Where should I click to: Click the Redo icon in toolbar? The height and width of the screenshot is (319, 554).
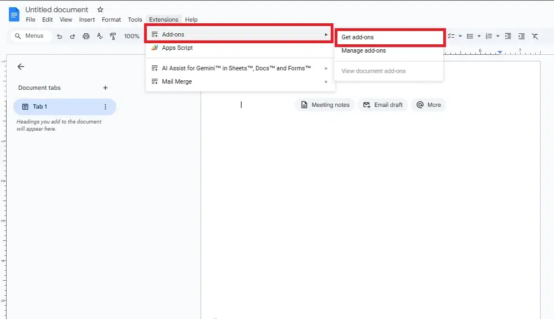(x=73, y=36)
